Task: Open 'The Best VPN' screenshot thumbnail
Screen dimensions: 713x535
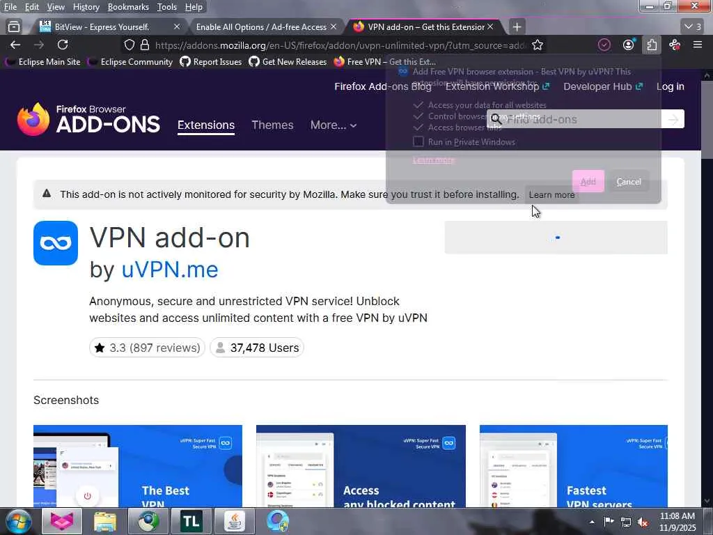Action: [138, 466]
